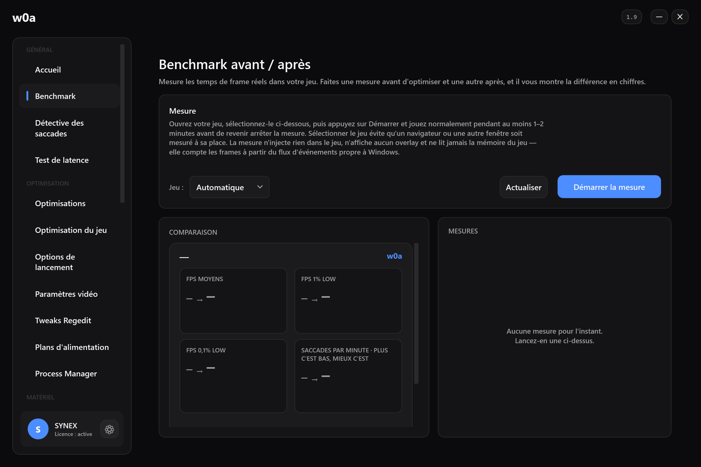Screen dimensions: 701x467
Task: Open Options de lancement
Action: (69, 262)
